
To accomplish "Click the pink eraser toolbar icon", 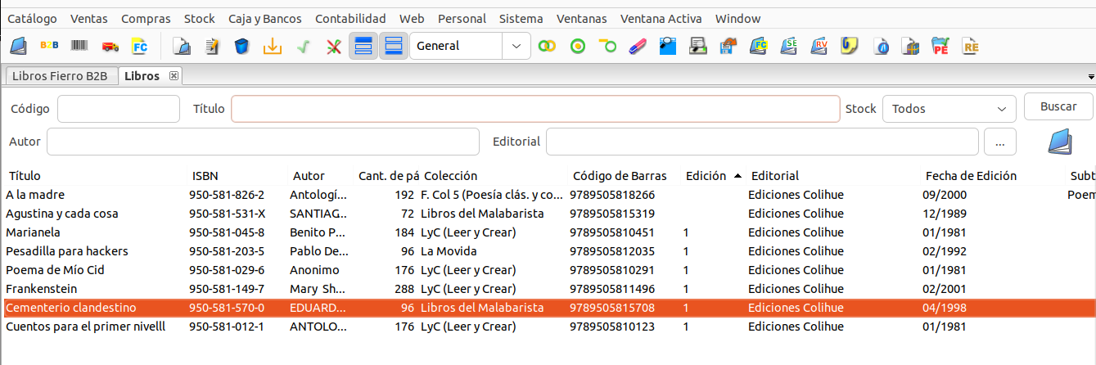I will 638,46.
